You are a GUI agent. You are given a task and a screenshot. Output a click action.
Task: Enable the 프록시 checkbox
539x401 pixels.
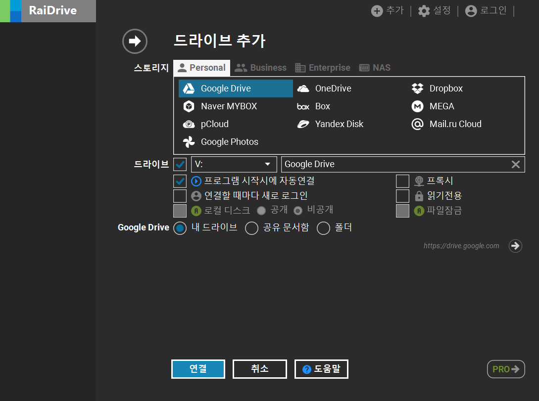click(x=402, y=181)
